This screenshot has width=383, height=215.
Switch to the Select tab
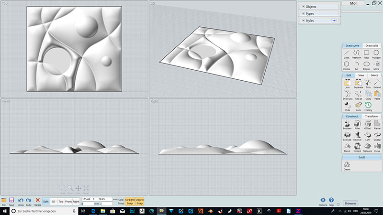374,75
